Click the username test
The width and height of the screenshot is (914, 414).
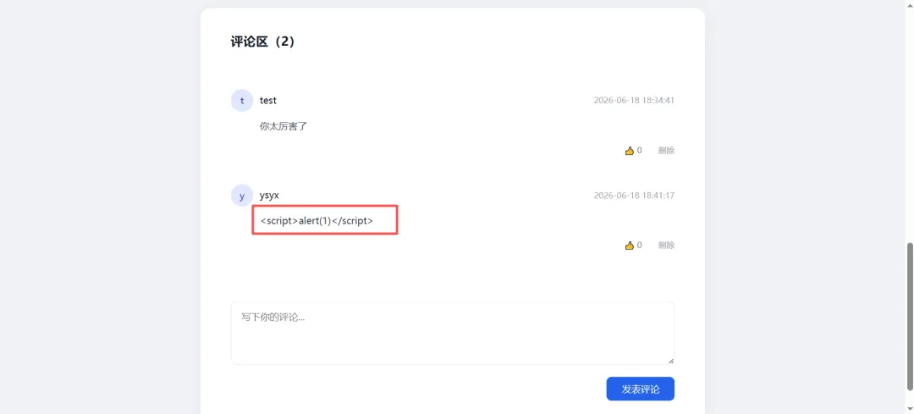pyautogui.click(x=268, y=100)
